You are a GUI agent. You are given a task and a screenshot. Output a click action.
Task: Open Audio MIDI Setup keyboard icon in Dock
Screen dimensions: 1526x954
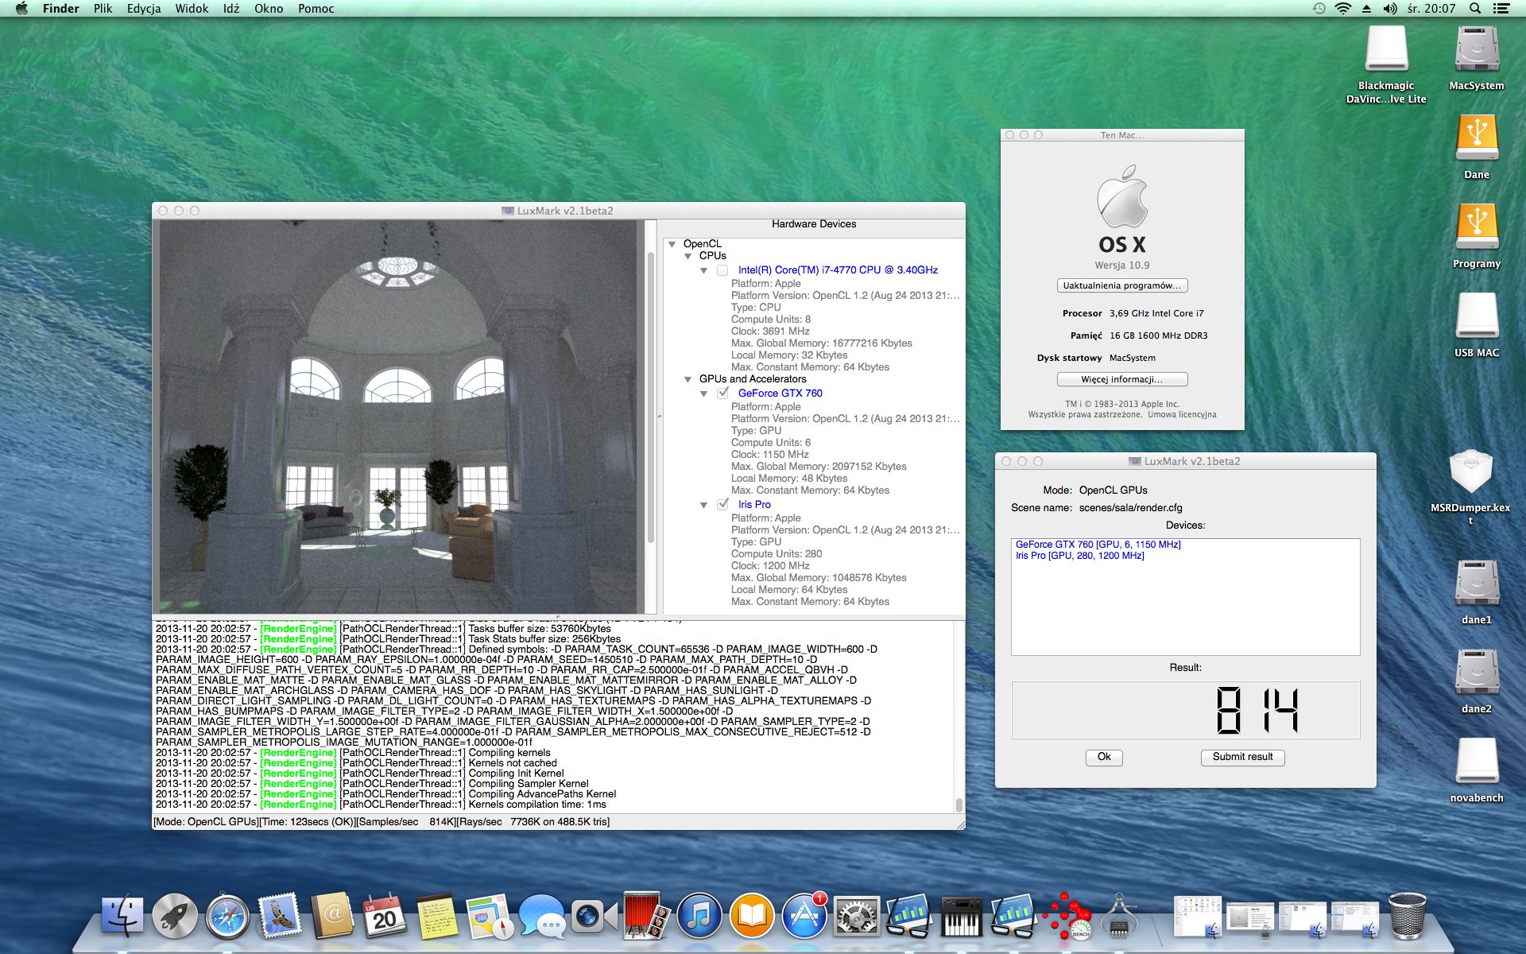pyautogui.click(x=961, y=916)
